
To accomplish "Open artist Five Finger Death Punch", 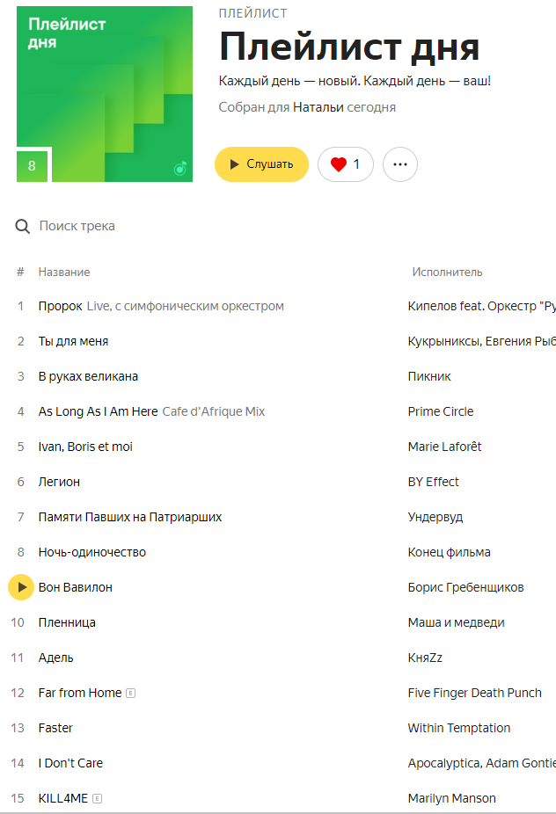I will pyautogui.click(x=474, y=693).
